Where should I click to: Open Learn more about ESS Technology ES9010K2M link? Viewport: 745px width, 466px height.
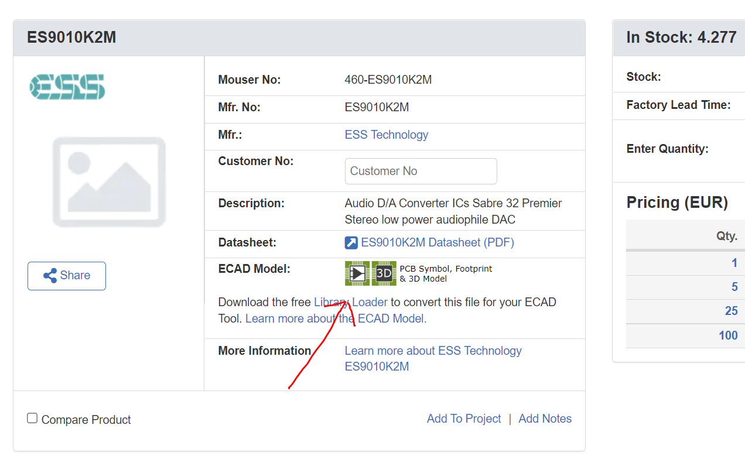tap(433, 358)
